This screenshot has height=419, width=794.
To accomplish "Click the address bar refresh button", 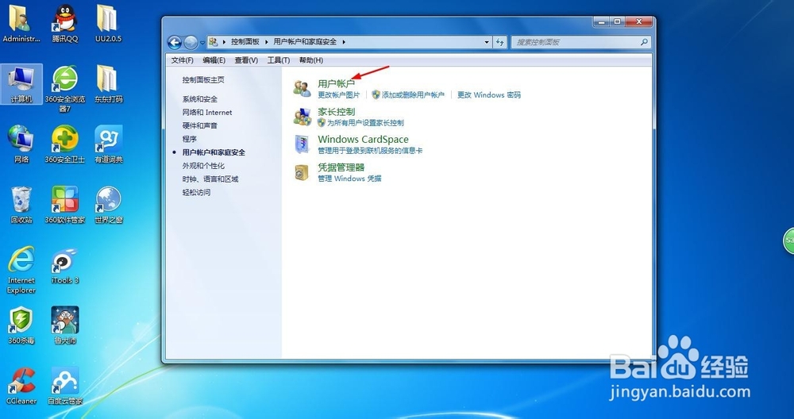I will [499, 43].
